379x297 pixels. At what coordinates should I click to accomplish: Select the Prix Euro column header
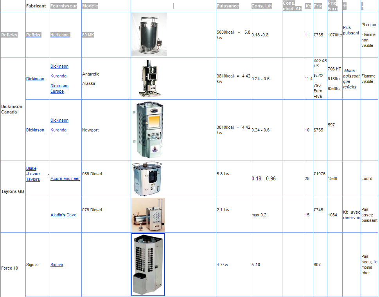(332, 6)
